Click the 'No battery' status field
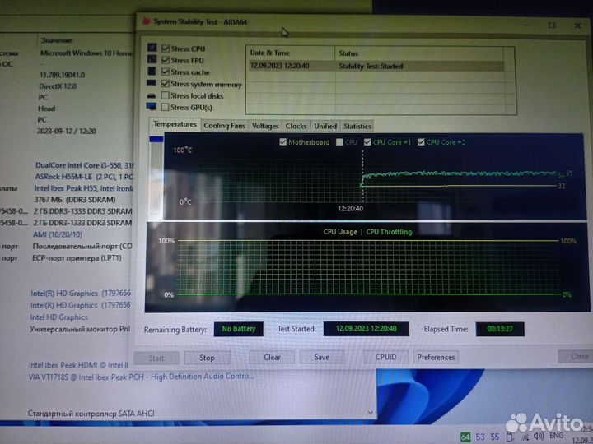Viewport: 593px width, 444px height. pyautogui.click(x=239, y=329)
